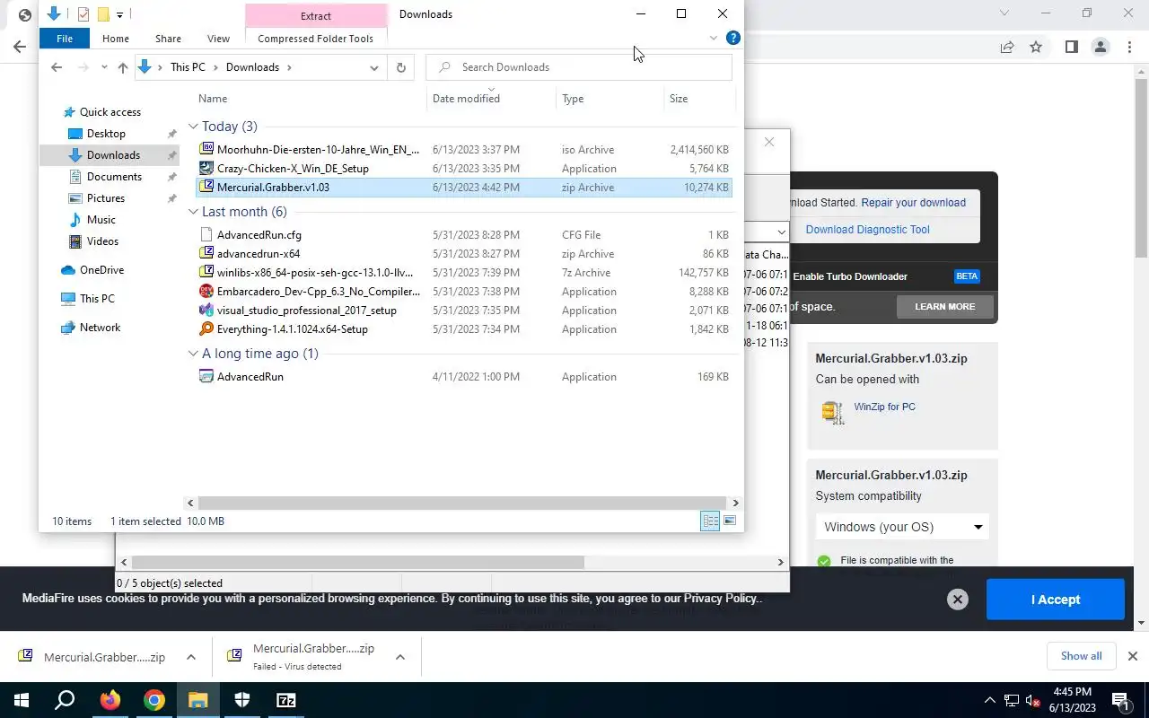Viewport: 1149px width, 718px height.
Task: Collapse the A long time ago group
Action: pyautogui.click(x=193, y=354)
